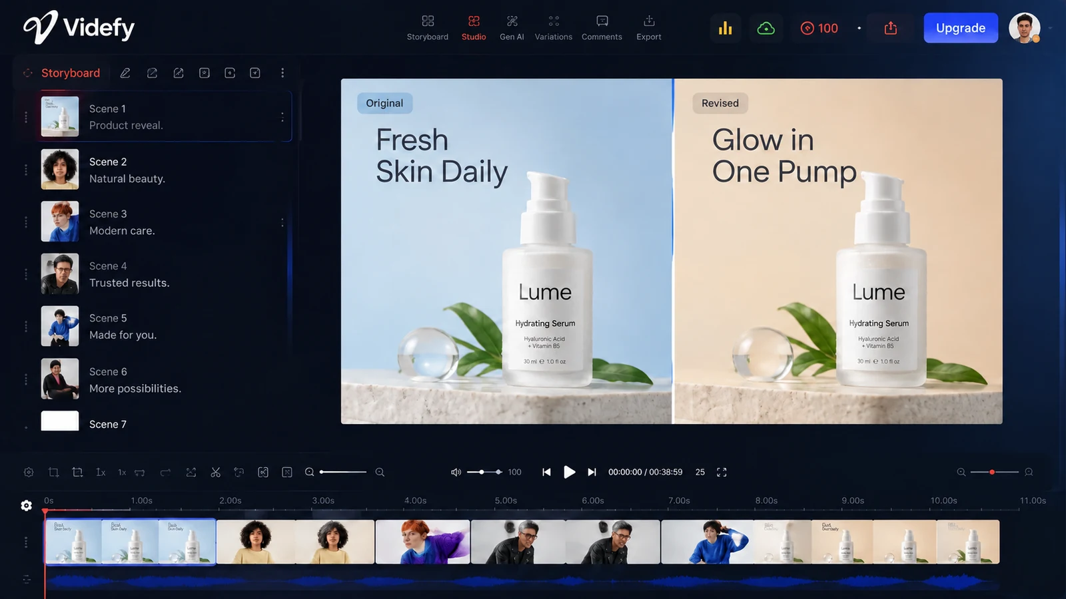1066x599 pixels.
Task: Open the Comments icon in top bar
Action: click(602, 21)
